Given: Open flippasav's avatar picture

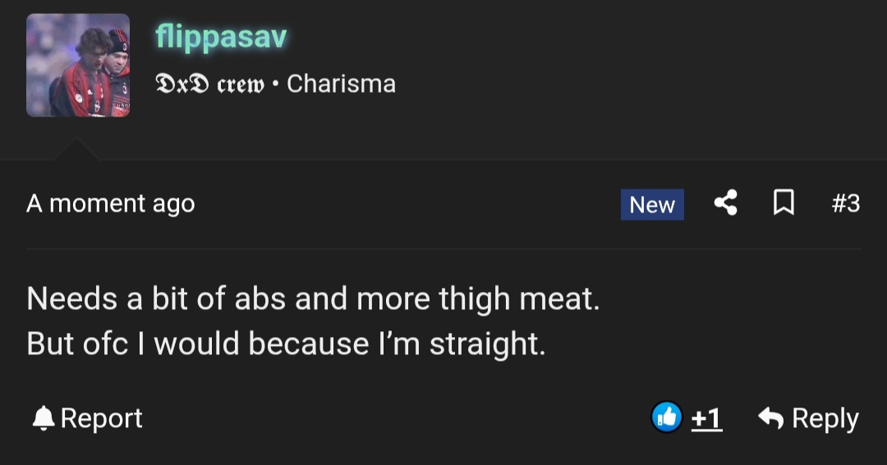Looking at the screenshot, I should 78,65.
